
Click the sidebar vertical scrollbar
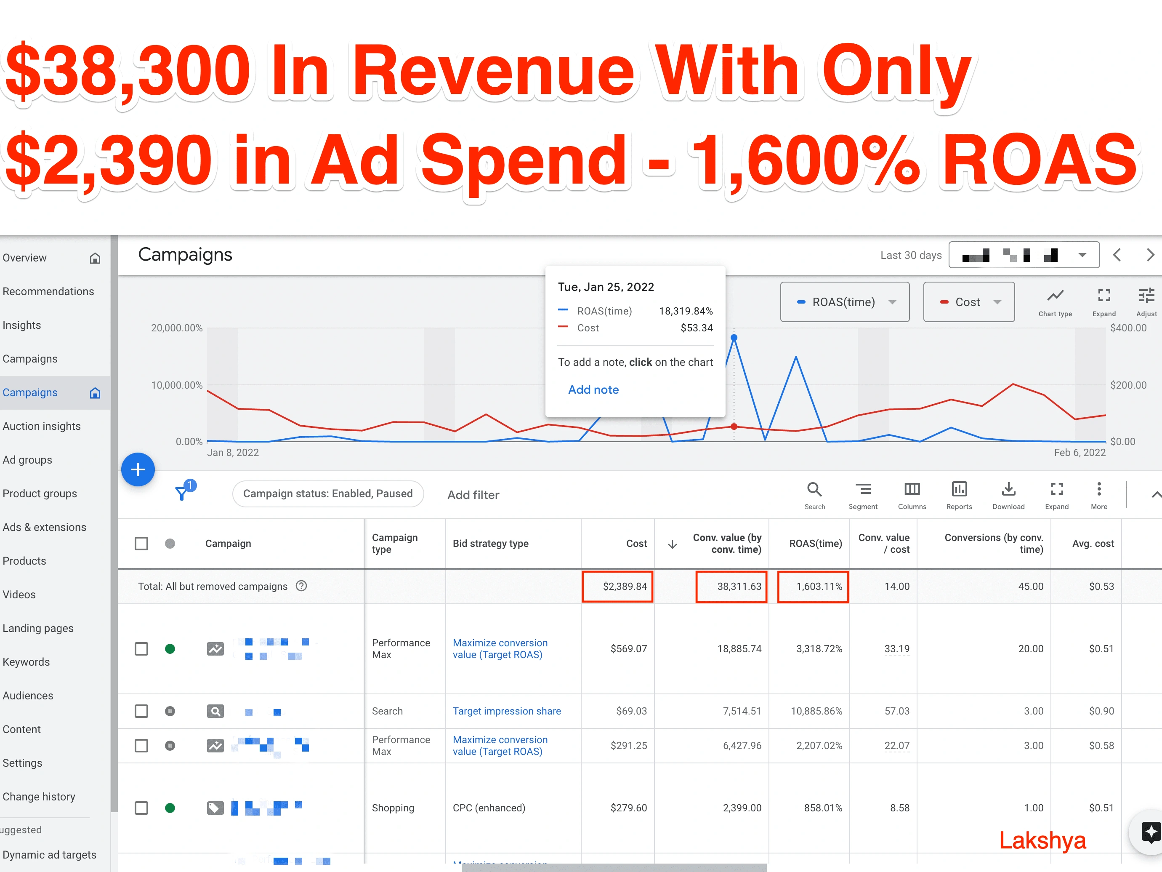(x=114, y=523)
